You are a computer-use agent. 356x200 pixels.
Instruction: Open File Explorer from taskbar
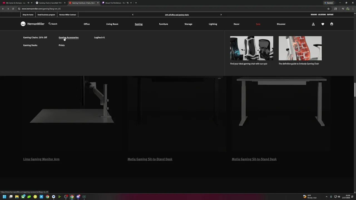(17, 197)
